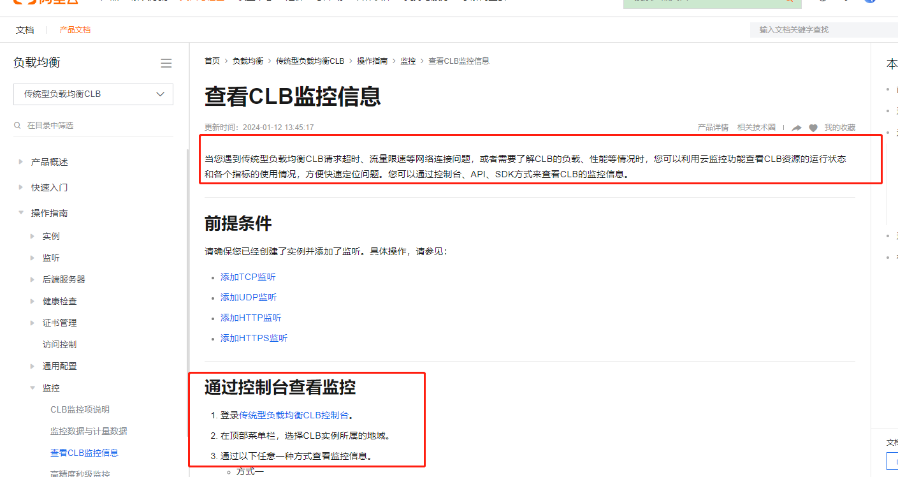Select 查看CLB监控信息 in the sidebar tree
This screenshot has height=477, width=898.
tap(84, 453)
